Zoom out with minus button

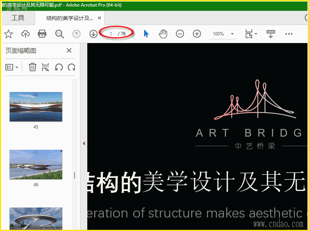[180, 34]
